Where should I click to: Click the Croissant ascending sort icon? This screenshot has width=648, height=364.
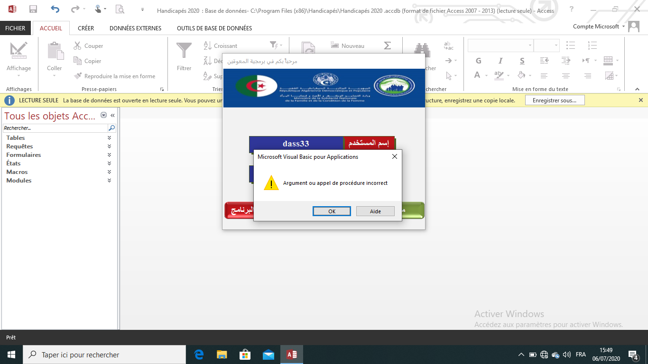pyautogui.click(x=207, y=46)
